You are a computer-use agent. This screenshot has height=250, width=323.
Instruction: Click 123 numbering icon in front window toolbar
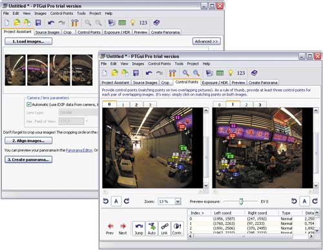coord(241,73)
